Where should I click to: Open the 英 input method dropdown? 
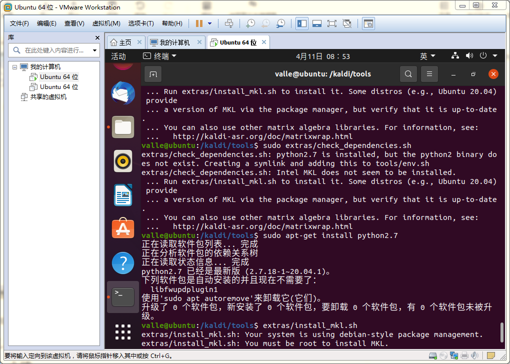[427, 56]
